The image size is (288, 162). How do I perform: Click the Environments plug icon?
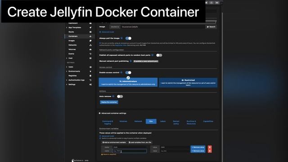point(90,71)
